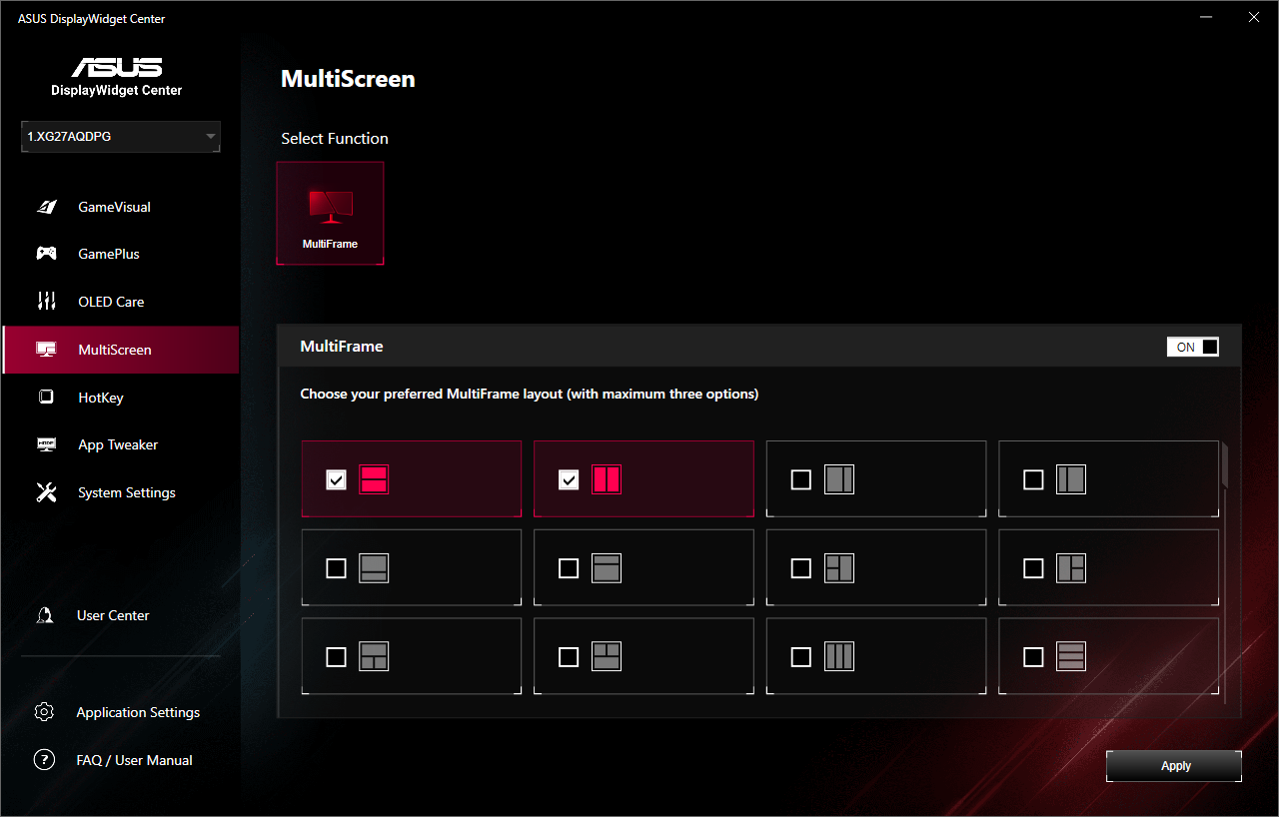The image size is (1279, 817).
Task: Click the Application Settings gear icon
Action: (44, 712)
